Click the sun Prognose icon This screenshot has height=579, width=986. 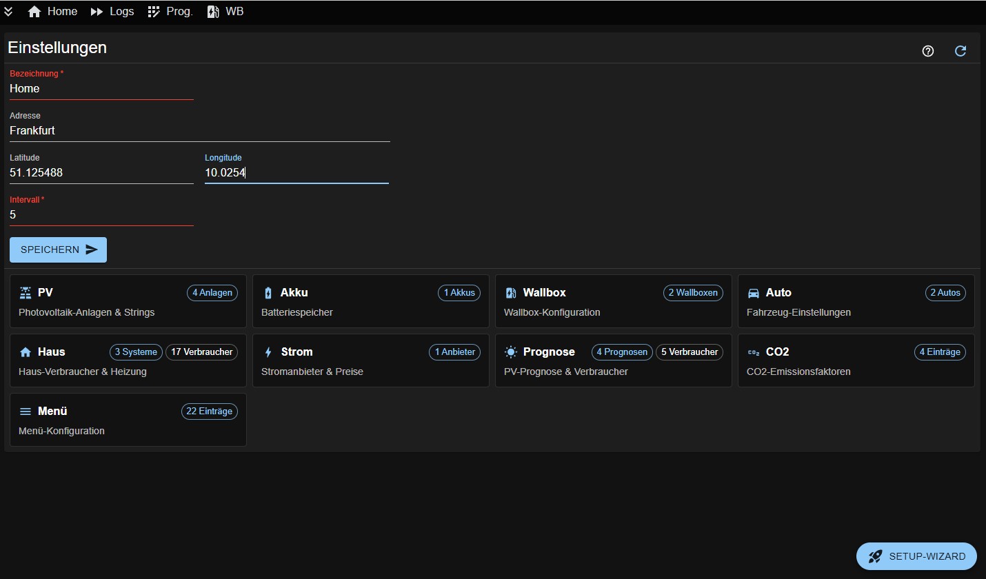tap(510, 352)
